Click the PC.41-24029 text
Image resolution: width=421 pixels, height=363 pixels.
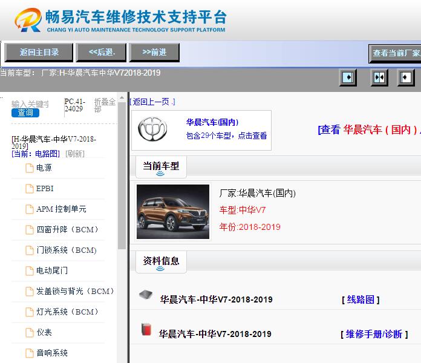74,105
